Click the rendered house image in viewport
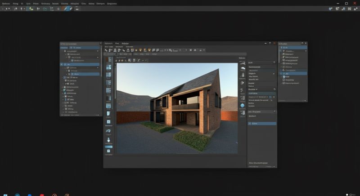The height and width of the screenshot is (196, 360). (x=177, y=108)
